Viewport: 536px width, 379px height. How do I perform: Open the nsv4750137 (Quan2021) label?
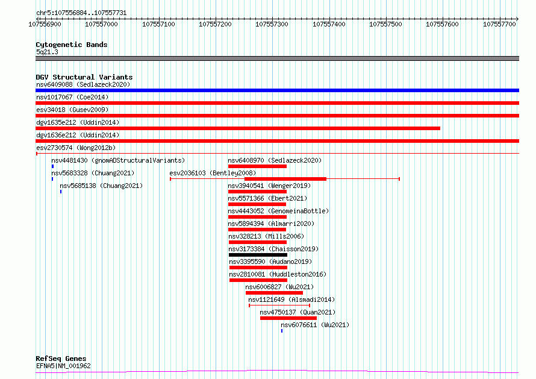[298, 312]
